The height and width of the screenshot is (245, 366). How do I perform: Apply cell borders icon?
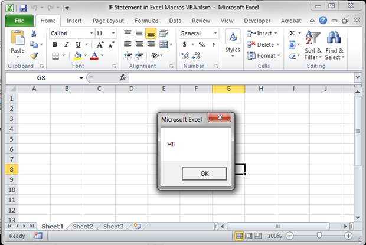[x=55, y=55]
